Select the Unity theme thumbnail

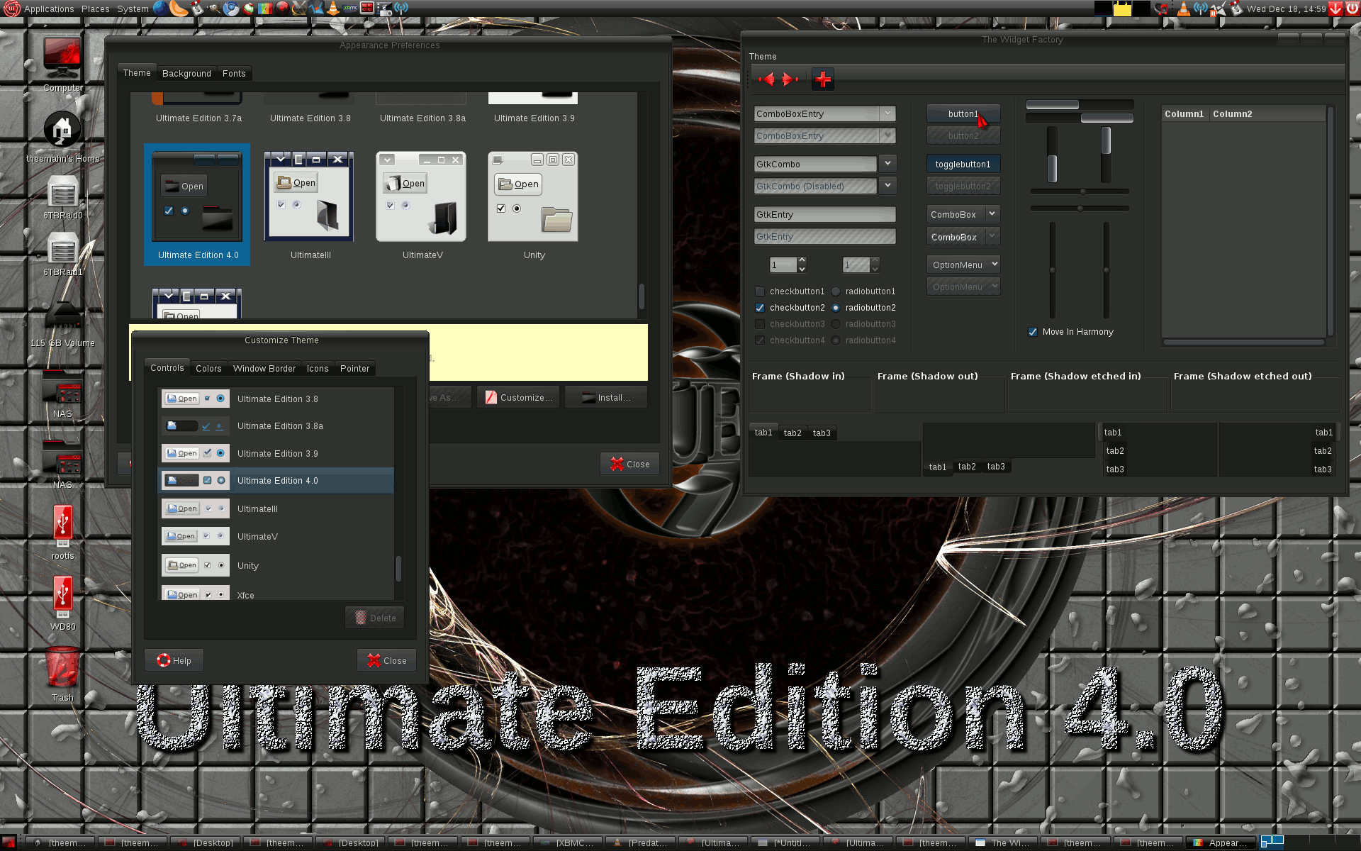pos(533,205)
